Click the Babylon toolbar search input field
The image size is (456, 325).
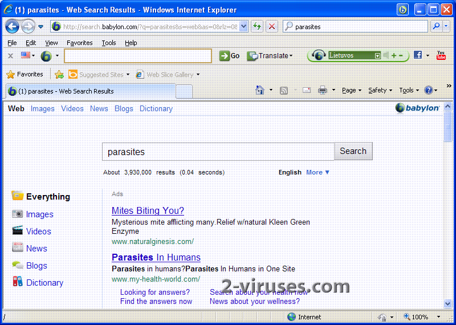pos(137,56)
